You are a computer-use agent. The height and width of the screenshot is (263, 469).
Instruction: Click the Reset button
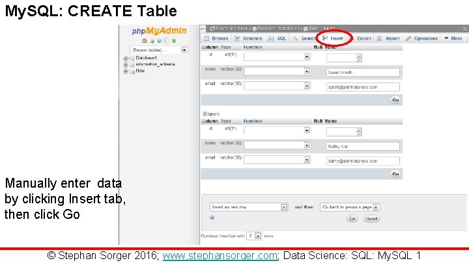(371, 219)
